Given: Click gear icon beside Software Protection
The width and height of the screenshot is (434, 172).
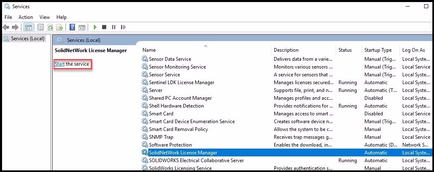Looking at the screenshot, I should [145, 144].
